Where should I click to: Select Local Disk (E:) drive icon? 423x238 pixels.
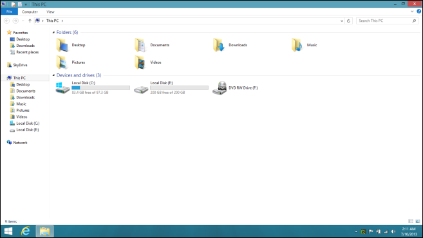click(x=141, y=89)
